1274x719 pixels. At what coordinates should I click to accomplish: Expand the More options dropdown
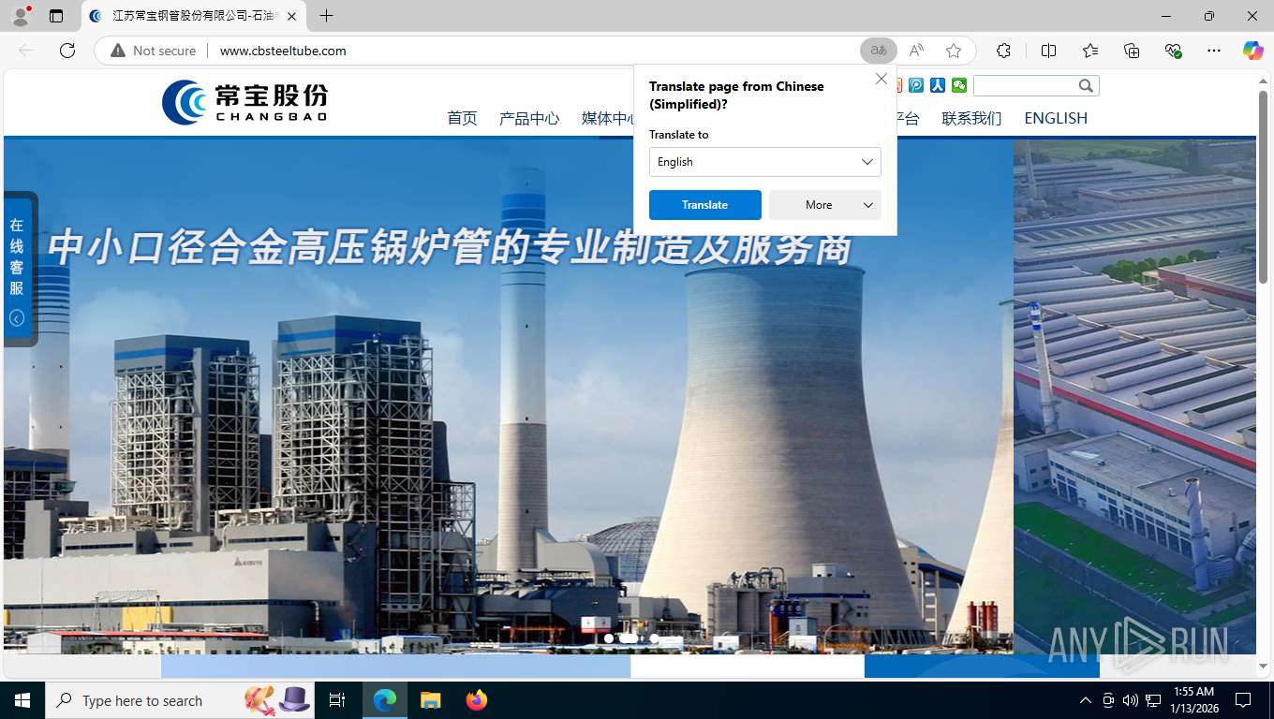pyautogui.click(x=824, y=205)
